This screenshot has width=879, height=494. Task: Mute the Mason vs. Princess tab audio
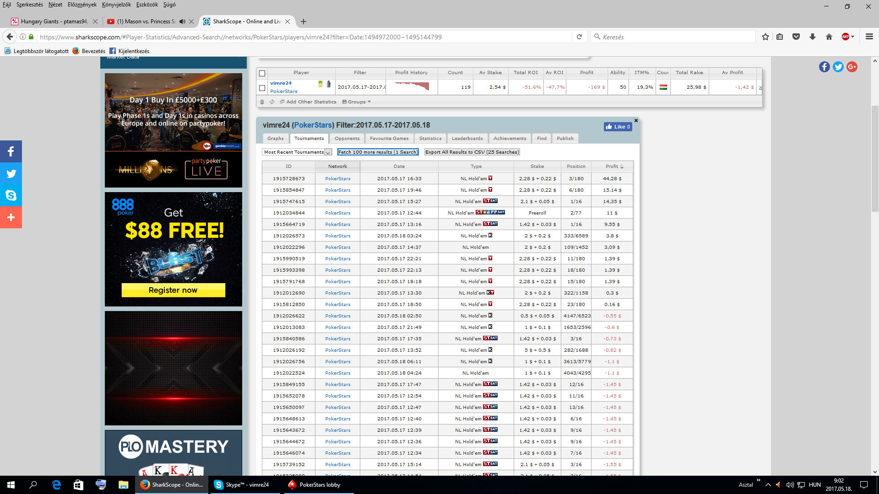click(183, 21)
